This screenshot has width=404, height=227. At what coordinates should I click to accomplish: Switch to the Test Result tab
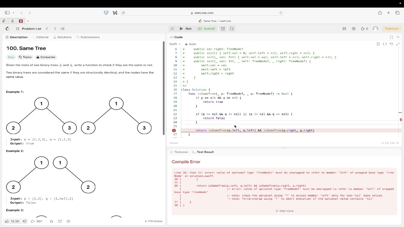[203, 152]
